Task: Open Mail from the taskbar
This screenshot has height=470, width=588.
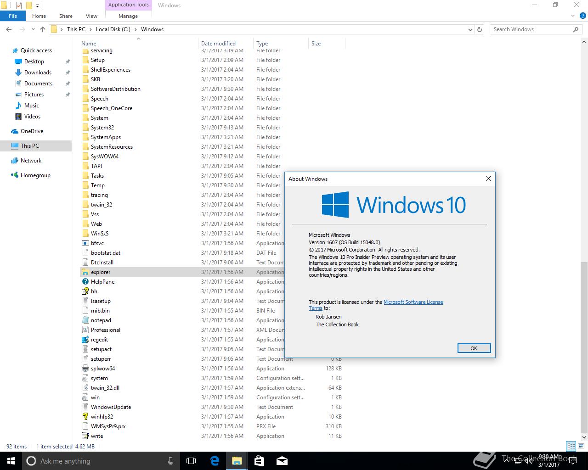Action: coord(282,461)
